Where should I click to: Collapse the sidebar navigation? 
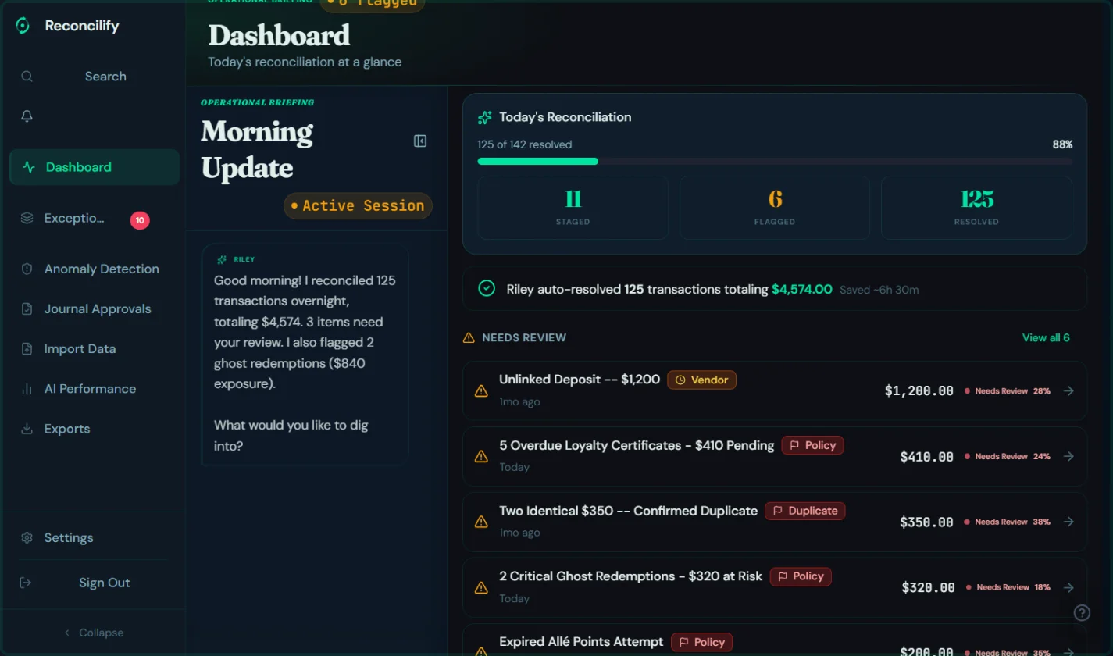pos(94,633)
